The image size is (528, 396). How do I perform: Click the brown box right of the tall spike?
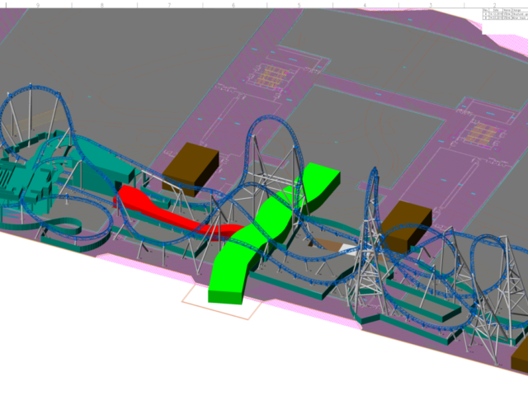point(407,226)
